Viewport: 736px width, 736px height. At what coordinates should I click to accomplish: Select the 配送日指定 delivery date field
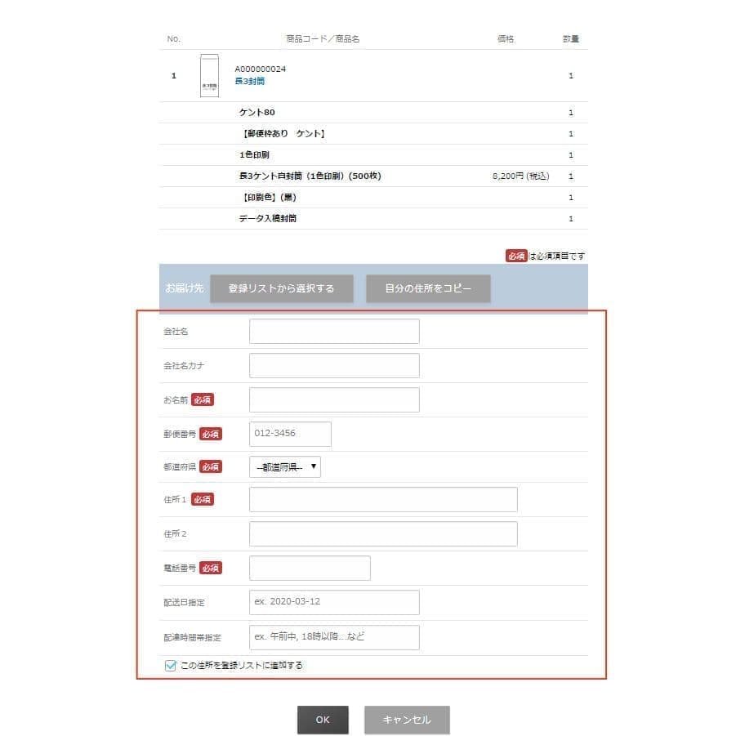pyautogui.click(x=333, y=602)
